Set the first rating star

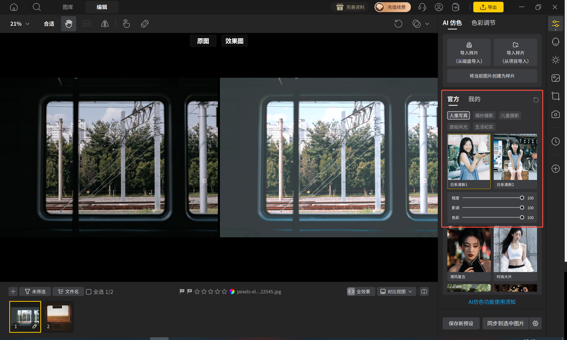(x=197, y=291)
